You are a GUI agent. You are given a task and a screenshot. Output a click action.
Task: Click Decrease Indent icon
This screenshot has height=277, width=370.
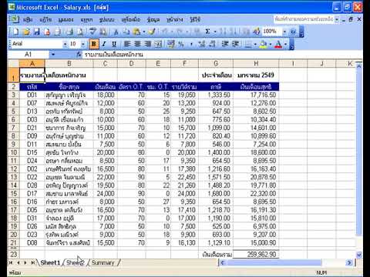tap(225, 44)
